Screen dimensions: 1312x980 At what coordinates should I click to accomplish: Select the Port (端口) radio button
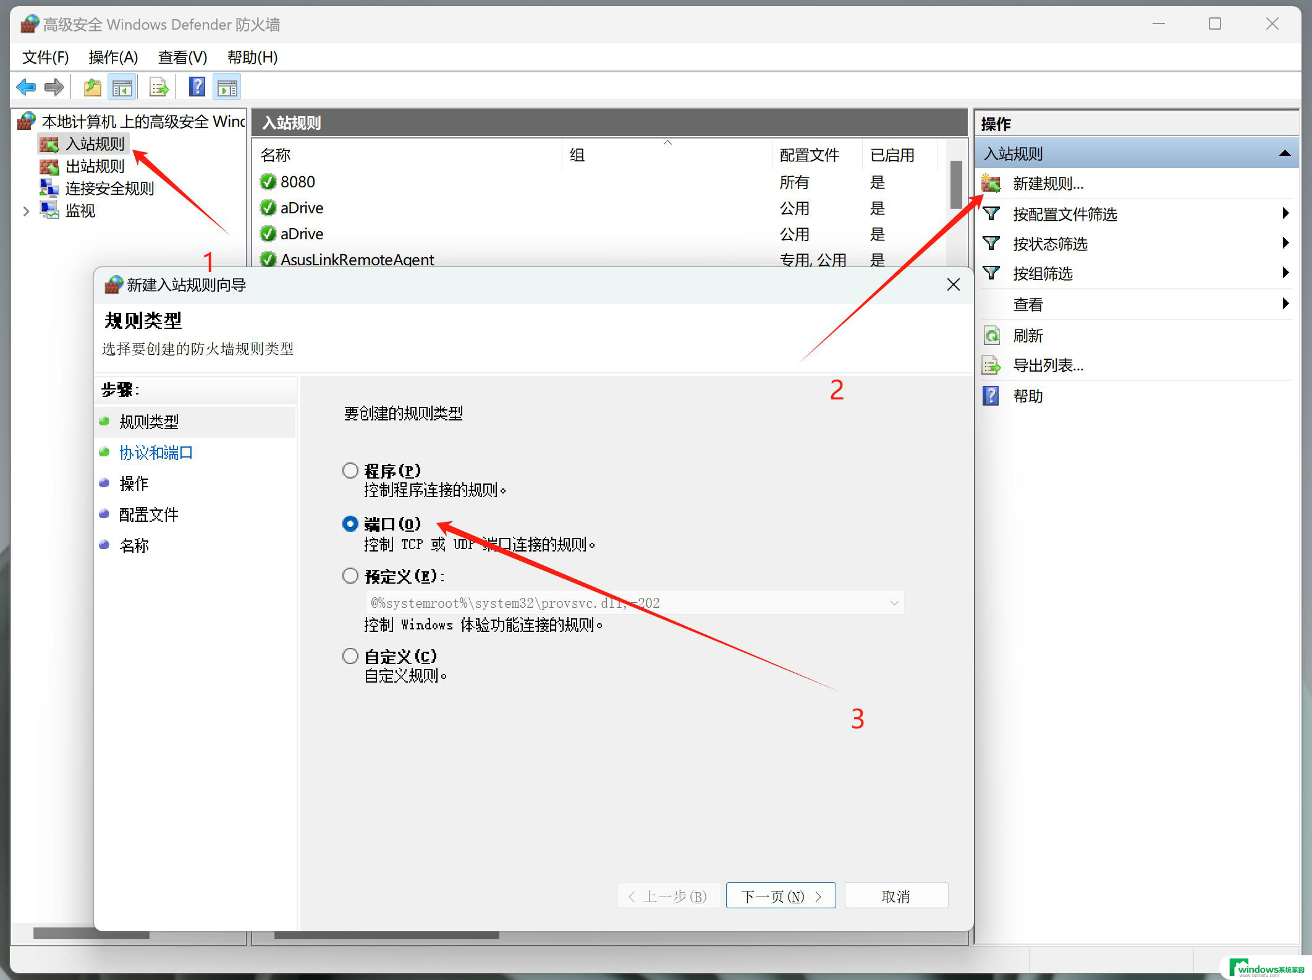click(x=350, y=524)
